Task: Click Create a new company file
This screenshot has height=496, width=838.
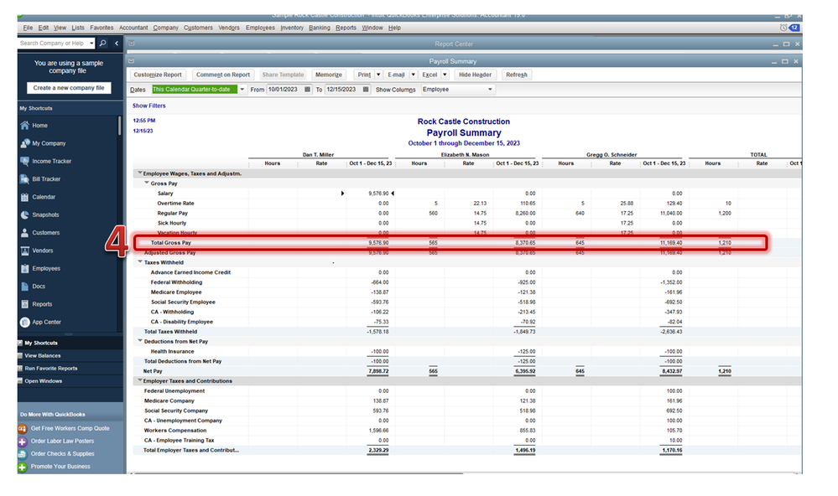Action: 69,88
